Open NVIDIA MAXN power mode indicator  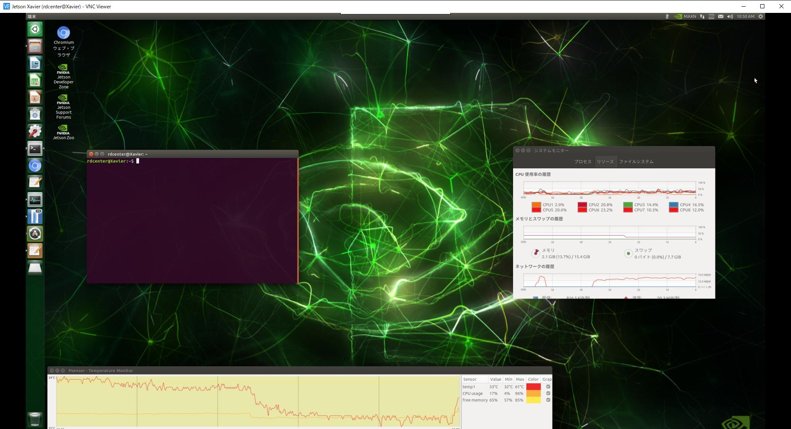(x=685, y=17)
